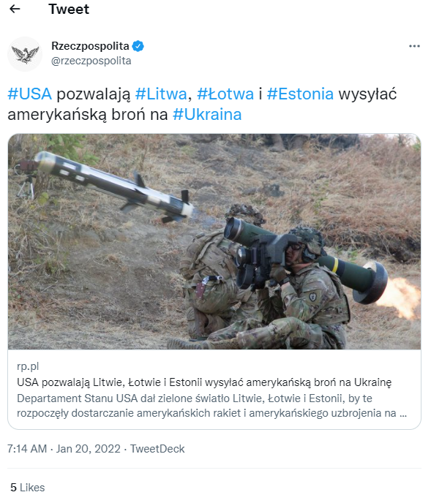Open the rp.pl link domain
Image resolution: width=431 pixels, height=503 pixels.
28,366
